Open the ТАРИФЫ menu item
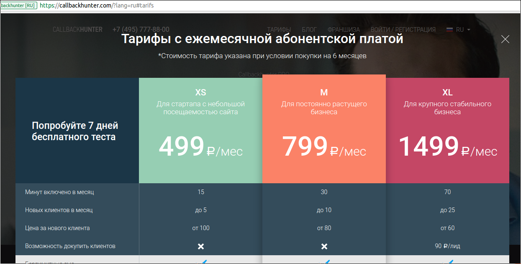This screenshot has height=264, width=521. pyautogui.click(x=279, y=30)
